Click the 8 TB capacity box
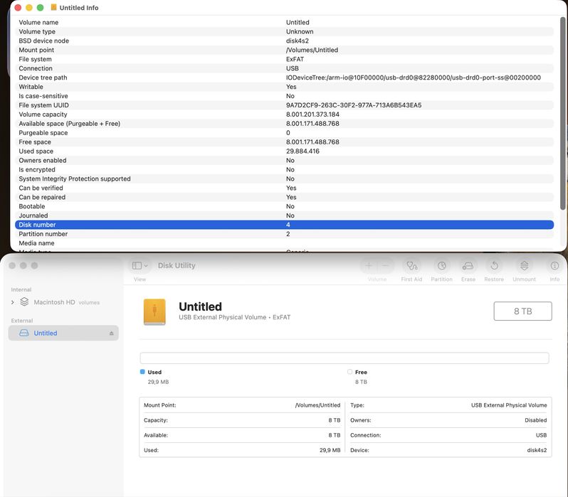The image size is (568, 497). [522, 311]
